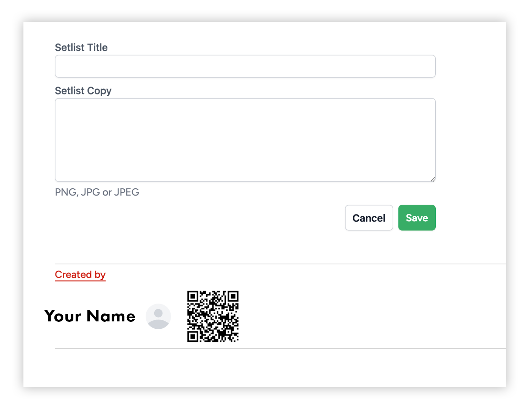
Task: Select the Your Name heading text
Action: [x=90, y=316]
